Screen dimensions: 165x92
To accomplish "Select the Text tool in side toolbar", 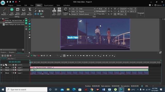I will (x=30, y=32).
